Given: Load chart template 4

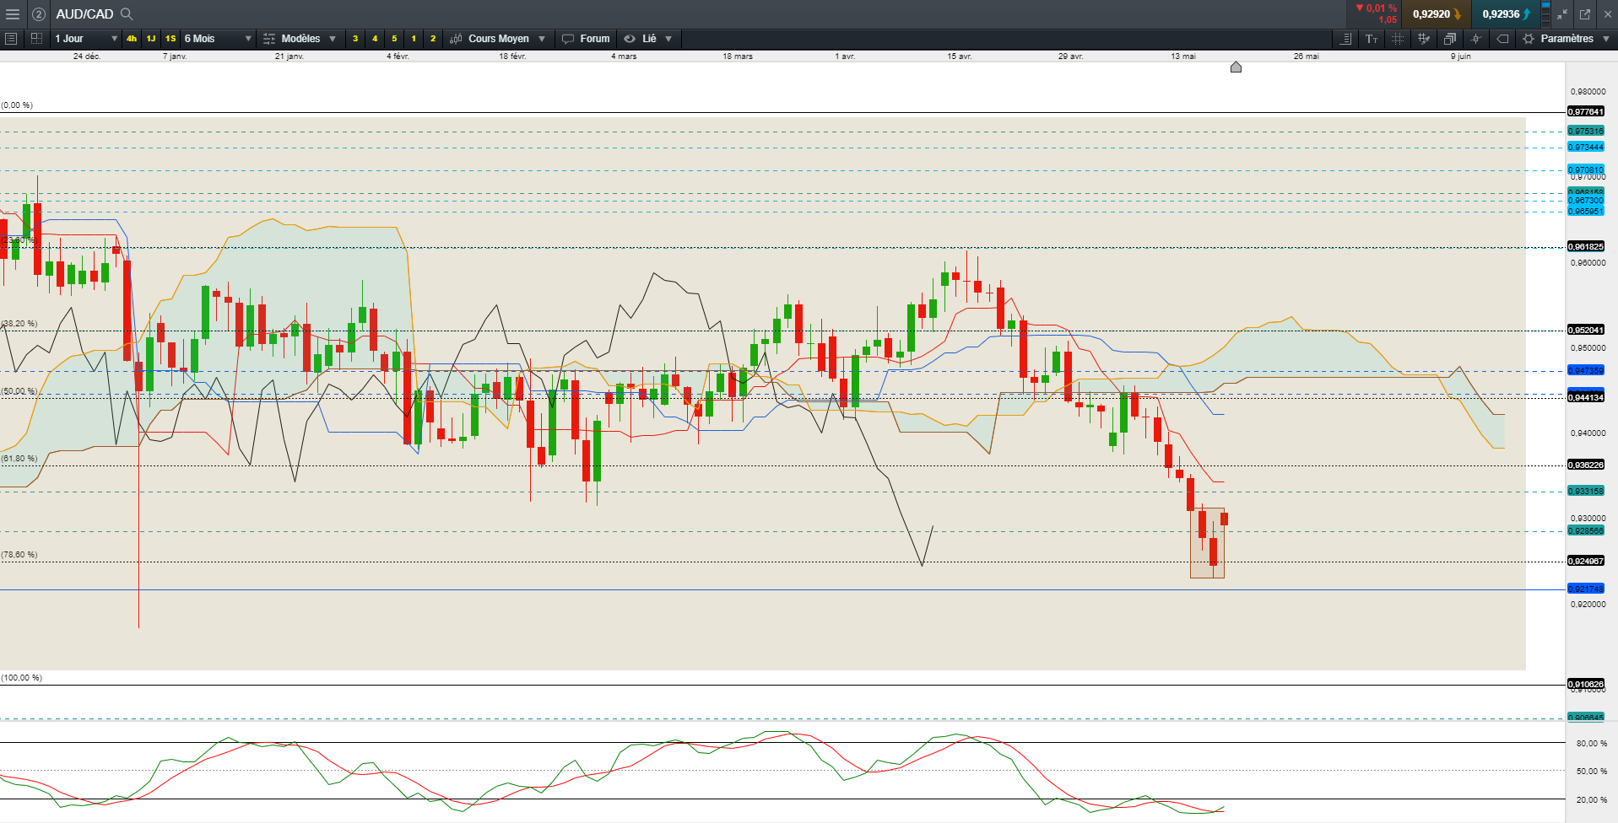Looking at the screenshot, I should point(375,39).
